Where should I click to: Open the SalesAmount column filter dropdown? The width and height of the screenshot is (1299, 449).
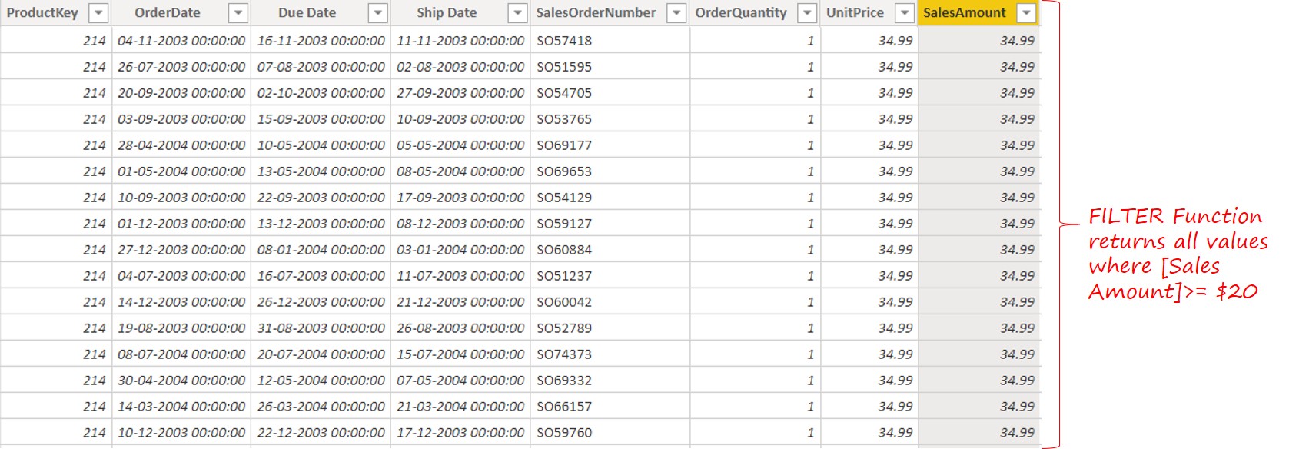tap(1026, 13)
